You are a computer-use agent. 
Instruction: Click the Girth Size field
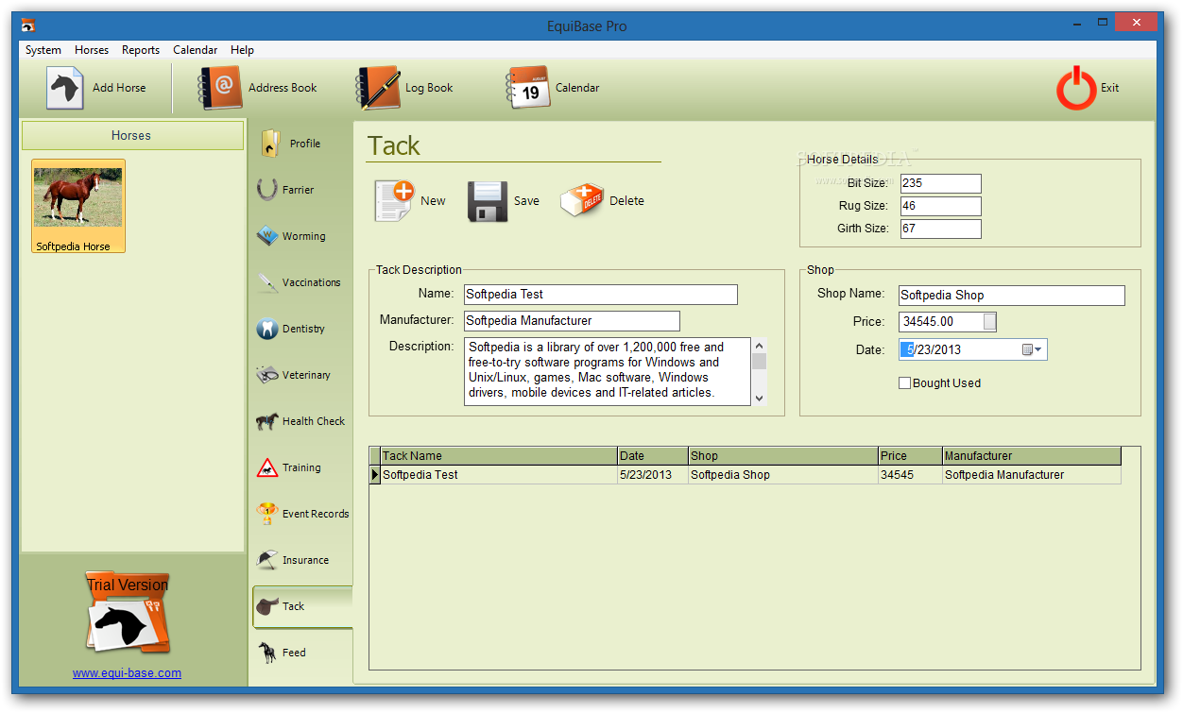pyautogui.click(x=940, y=229)
